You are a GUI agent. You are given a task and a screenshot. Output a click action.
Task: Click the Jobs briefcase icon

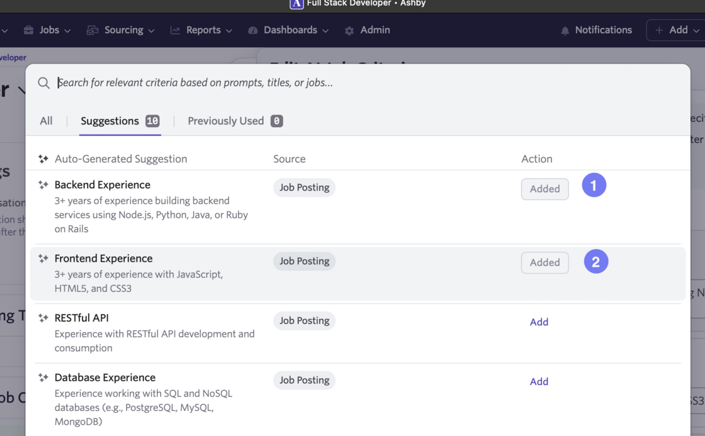click(28, 30)
